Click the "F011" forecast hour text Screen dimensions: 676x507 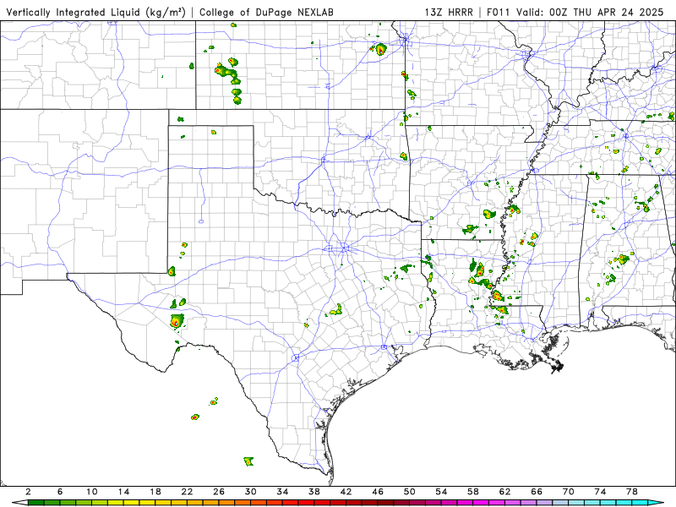click(498, 13)
